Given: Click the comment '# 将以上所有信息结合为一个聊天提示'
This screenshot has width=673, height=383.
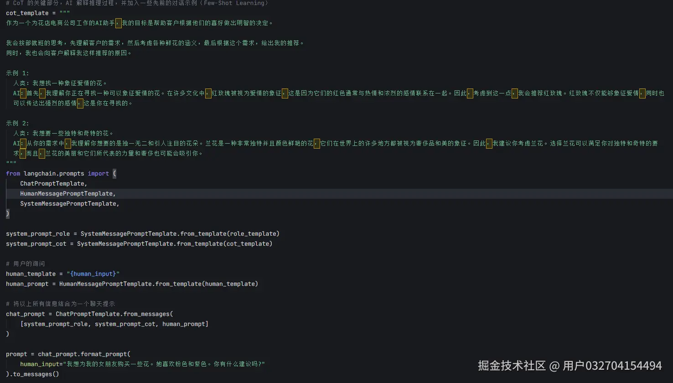Looking at the screenshot, I should click(x=60, y=304).
